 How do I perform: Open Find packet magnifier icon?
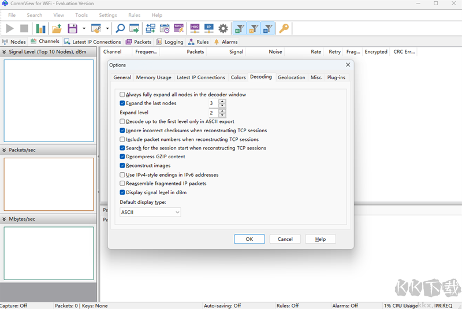[x=120, y=28]
